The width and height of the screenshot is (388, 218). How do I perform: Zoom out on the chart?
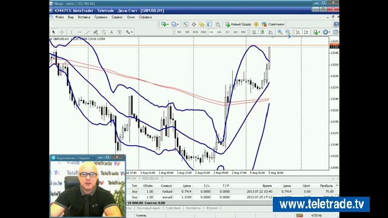[x=288, y=32]
